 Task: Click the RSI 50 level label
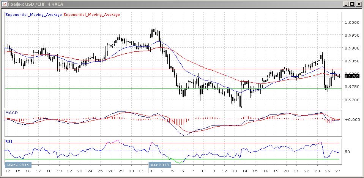(347, 152)
